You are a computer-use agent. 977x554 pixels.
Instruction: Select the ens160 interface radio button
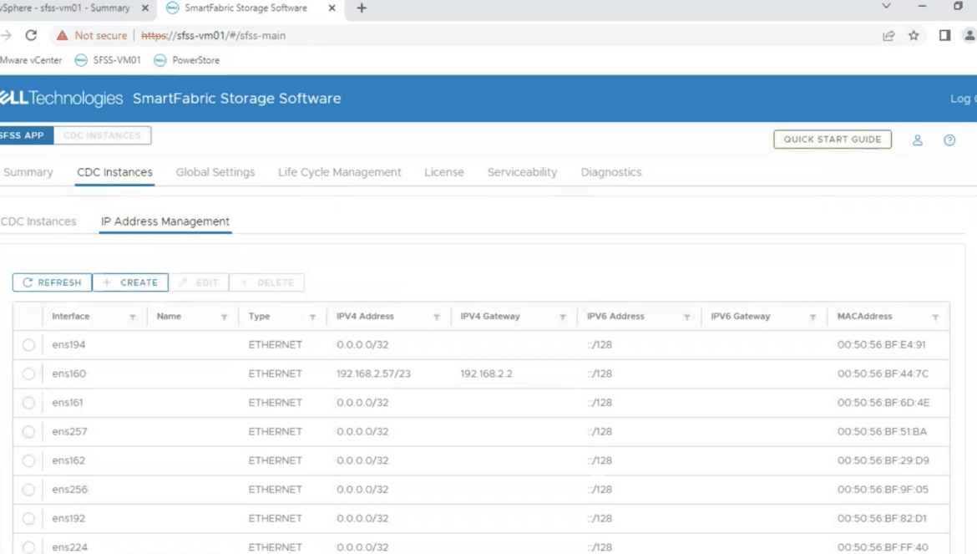(x=28, y=374)
